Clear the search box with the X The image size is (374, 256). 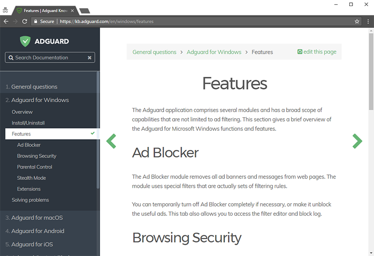coord(89,57)
